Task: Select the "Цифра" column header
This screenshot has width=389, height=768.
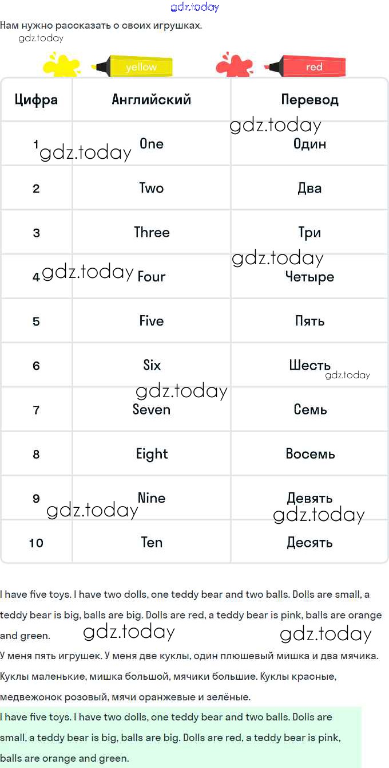Action: [x=36, y=99]
